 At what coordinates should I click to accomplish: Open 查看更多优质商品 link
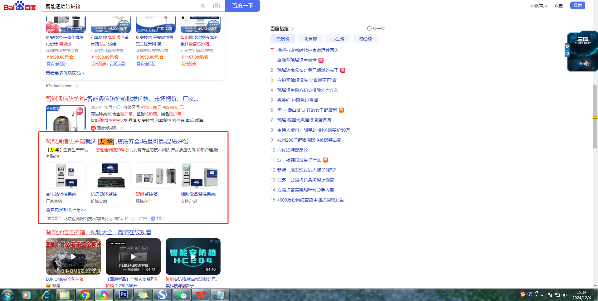click(x=65, y=73)
